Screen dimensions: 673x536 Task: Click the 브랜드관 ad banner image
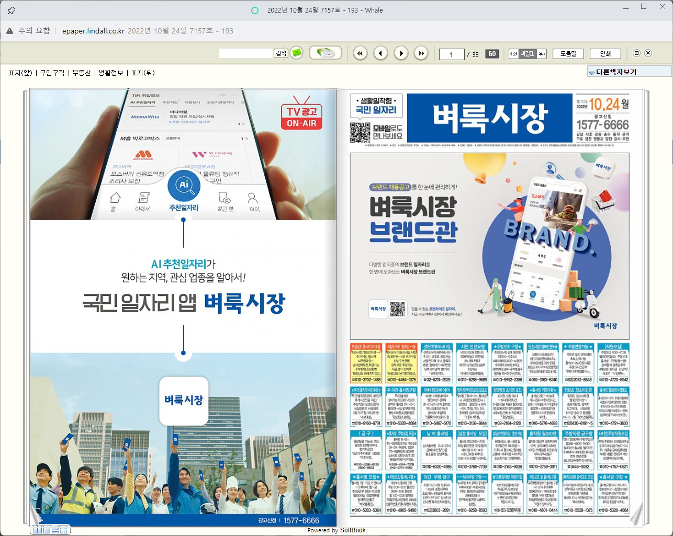(490, 246)
